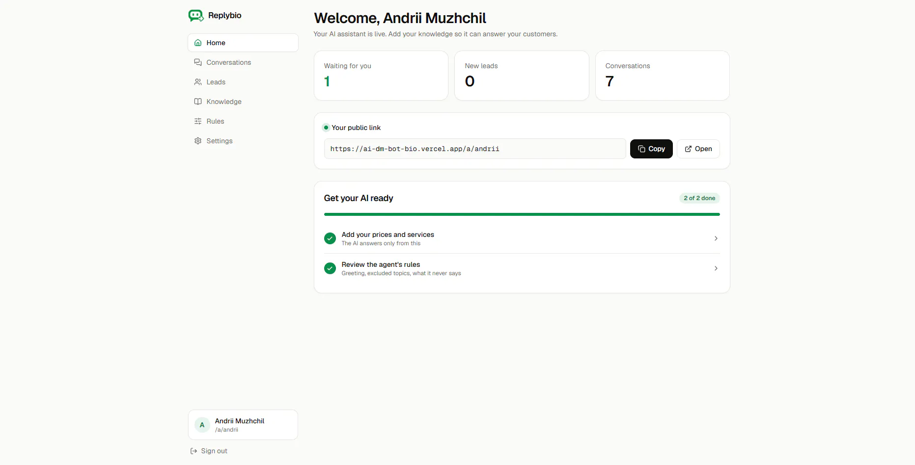This screenshot has width=915, height=465.
Task: Go to the Home menu item
Action: 243,43
